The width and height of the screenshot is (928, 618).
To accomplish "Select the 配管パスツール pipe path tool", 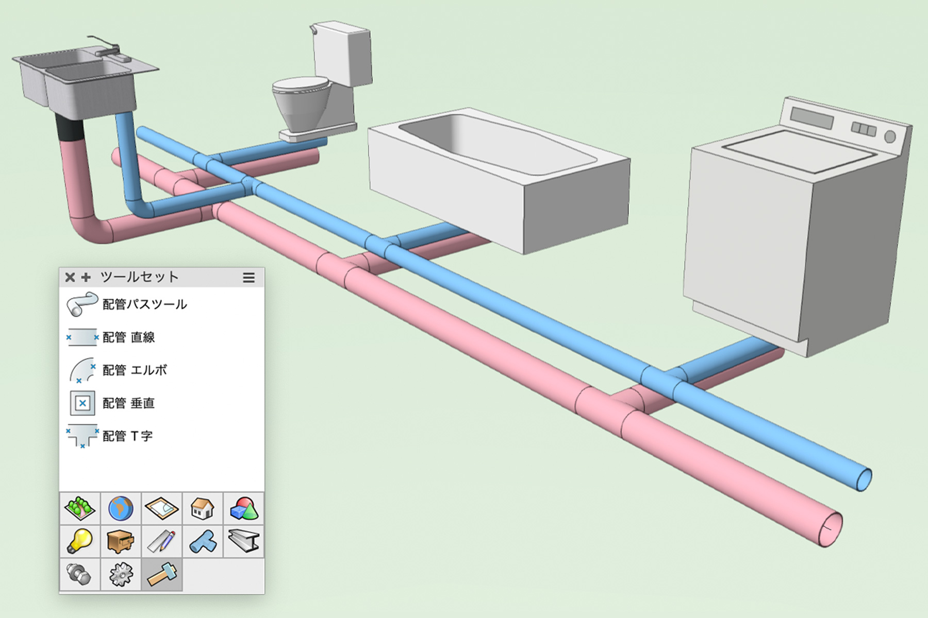I will point(126,304).
